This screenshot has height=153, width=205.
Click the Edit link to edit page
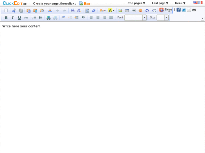85,3
